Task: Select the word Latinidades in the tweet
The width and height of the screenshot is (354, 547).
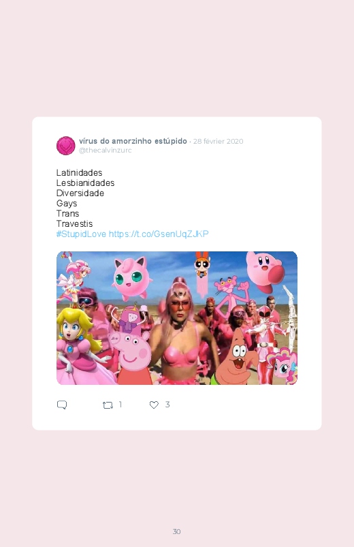Action: (79, 172)
